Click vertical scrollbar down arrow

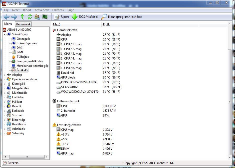click(230, 157)
